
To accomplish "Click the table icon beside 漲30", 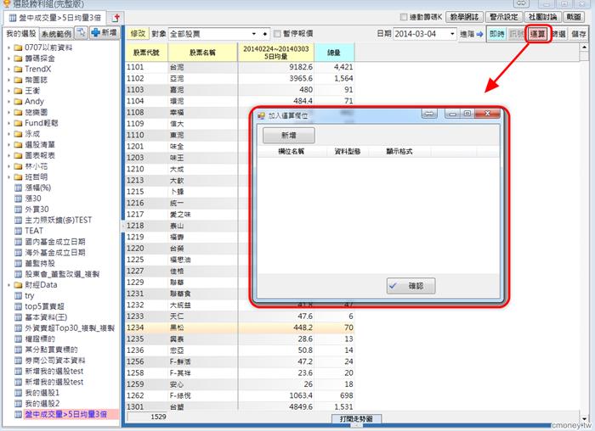I will [18, 199].
